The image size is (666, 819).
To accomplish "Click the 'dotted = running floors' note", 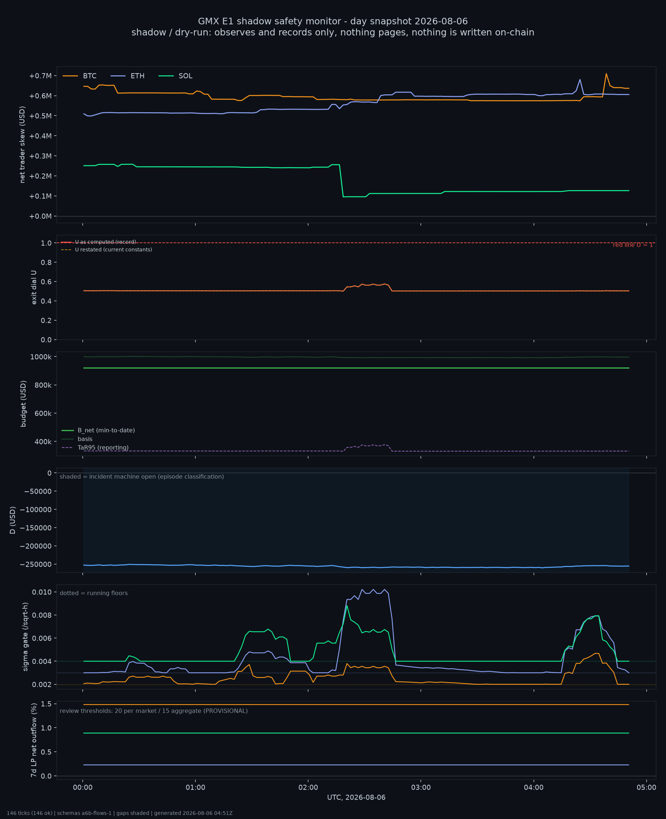I will 94,593.
